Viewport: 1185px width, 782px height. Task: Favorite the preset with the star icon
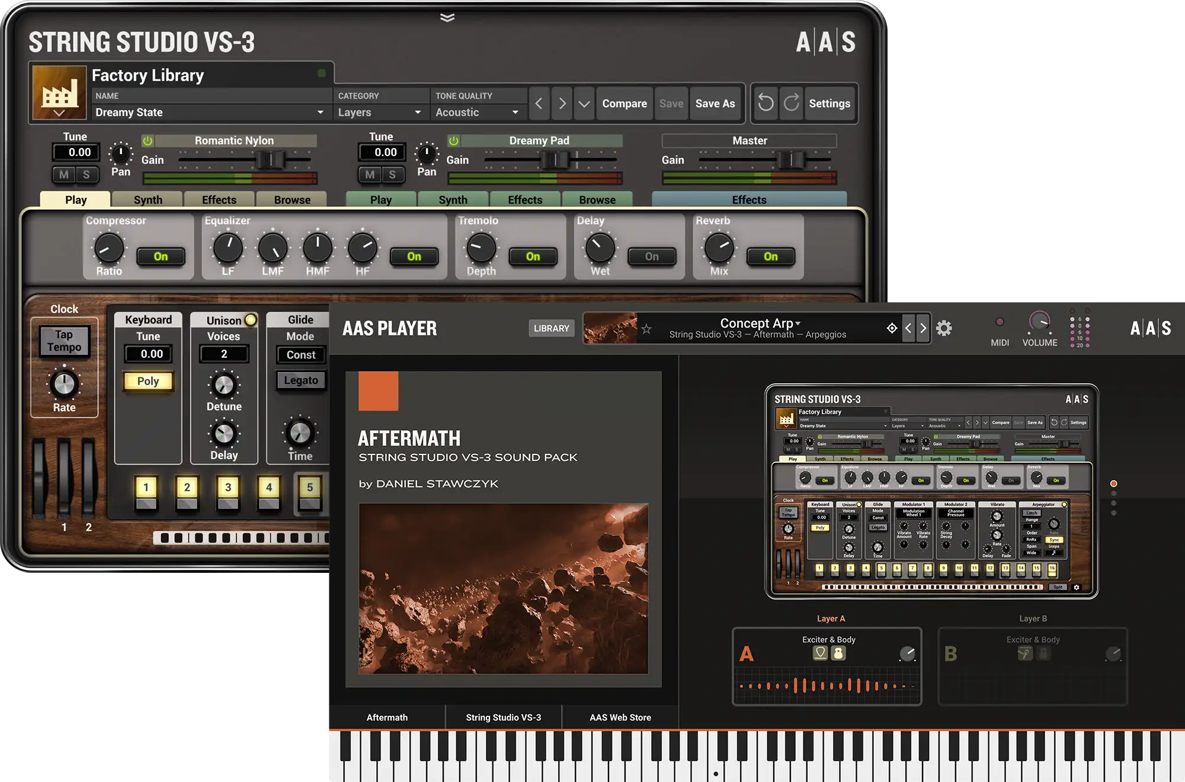[646, 329]
